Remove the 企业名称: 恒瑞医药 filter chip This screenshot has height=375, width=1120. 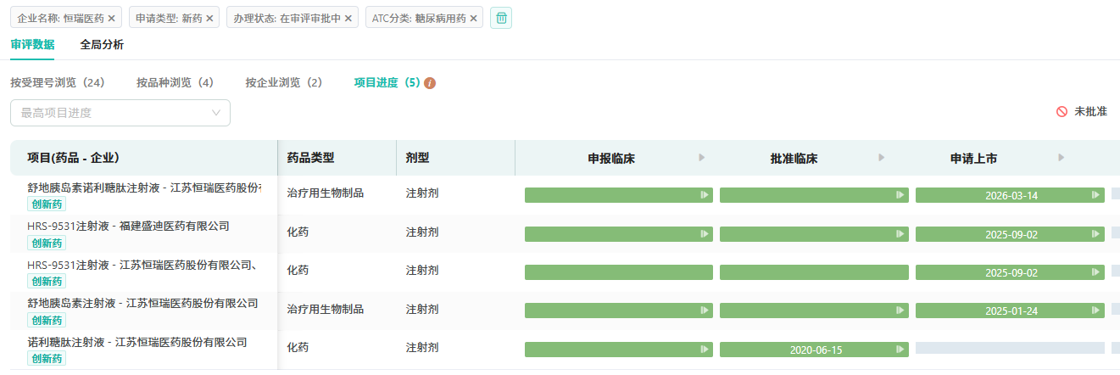[111, 18]
